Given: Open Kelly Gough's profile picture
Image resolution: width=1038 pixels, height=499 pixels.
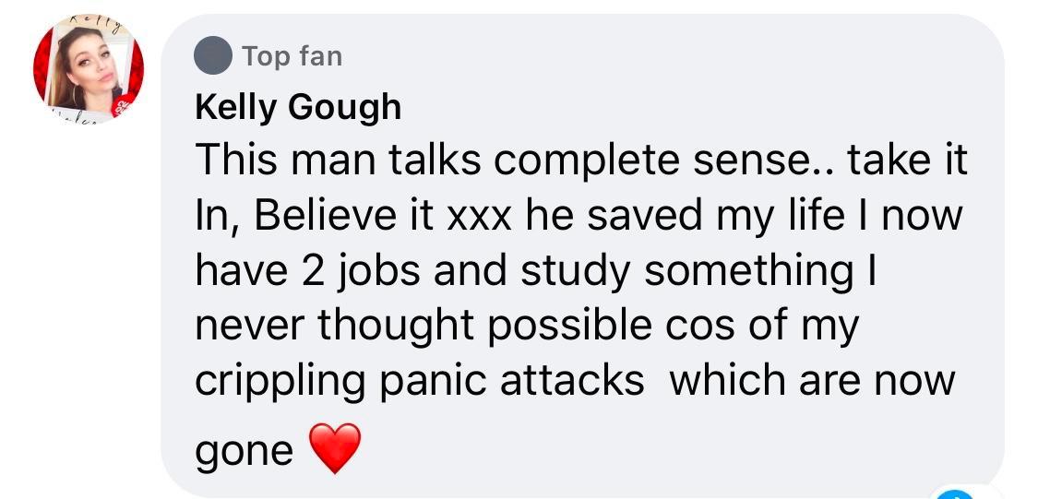Looking at the screenshot, I should point(88,69).
